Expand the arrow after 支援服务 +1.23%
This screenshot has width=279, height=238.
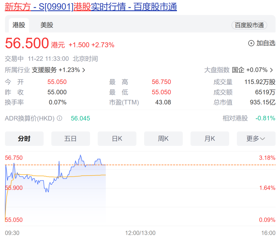coord(84,70)
